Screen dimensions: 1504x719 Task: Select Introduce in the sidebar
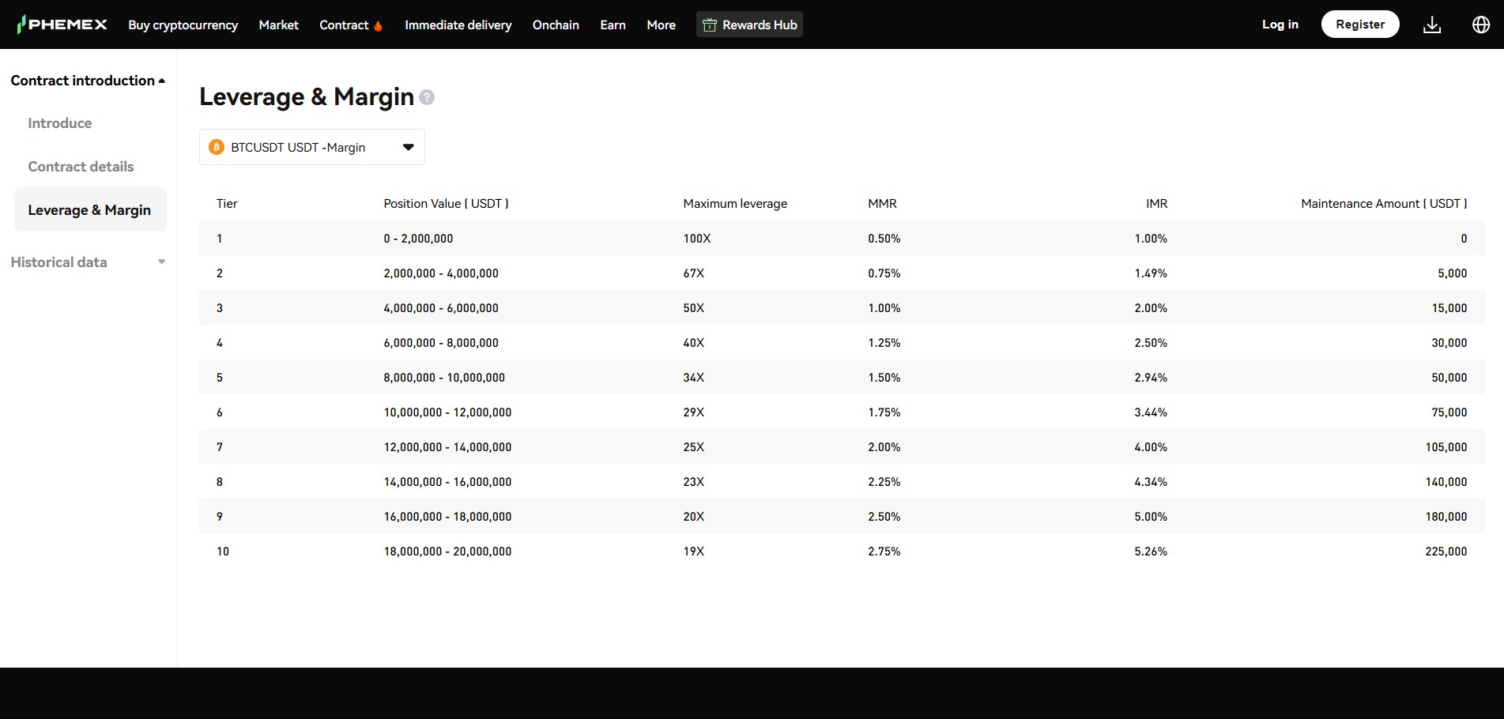[x=59, y=122]
